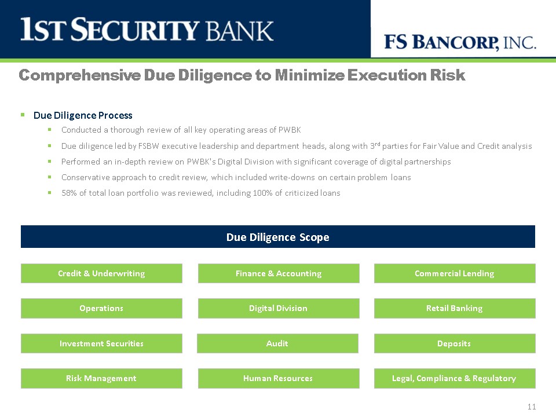556x417 pixels.
Task: Click the slide title about Execution Risk
Action: click(242, 76)
